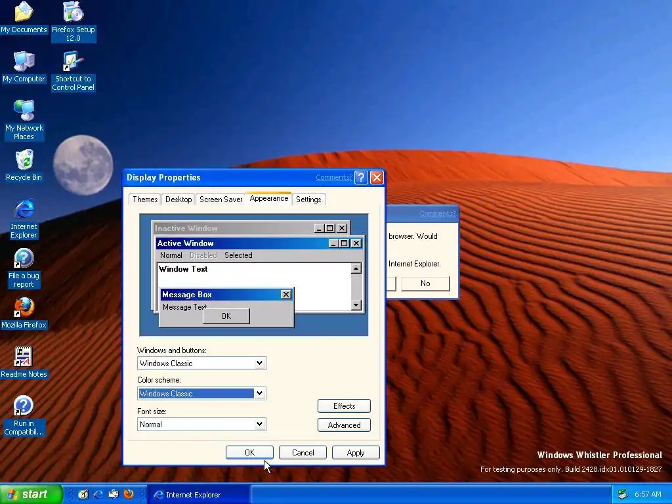Open the Advanced appearance settings

click(x=344, y=425)
